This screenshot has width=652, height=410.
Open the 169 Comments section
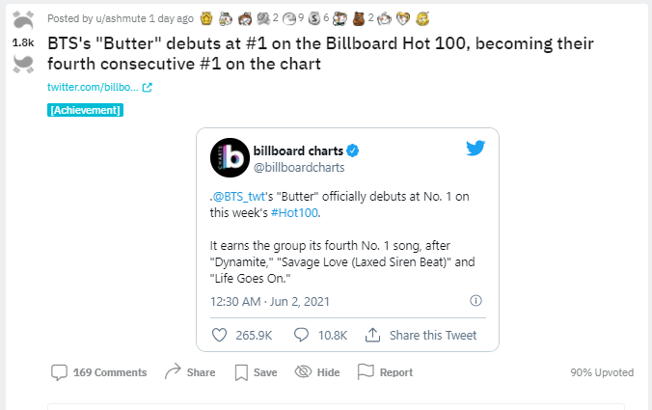pyautogui.click(x=99, y=372)
